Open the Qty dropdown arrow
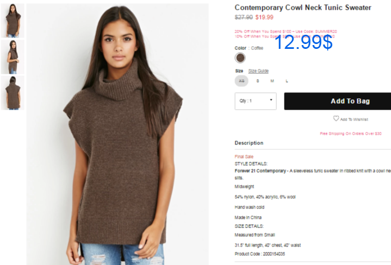391x265 pixels. [271, 100]
